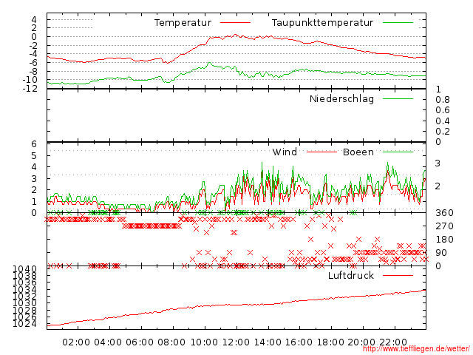Click the Boeen legend label
Image resolution: width=473 pixels, height=355 pixels.
tap(358, 152)
